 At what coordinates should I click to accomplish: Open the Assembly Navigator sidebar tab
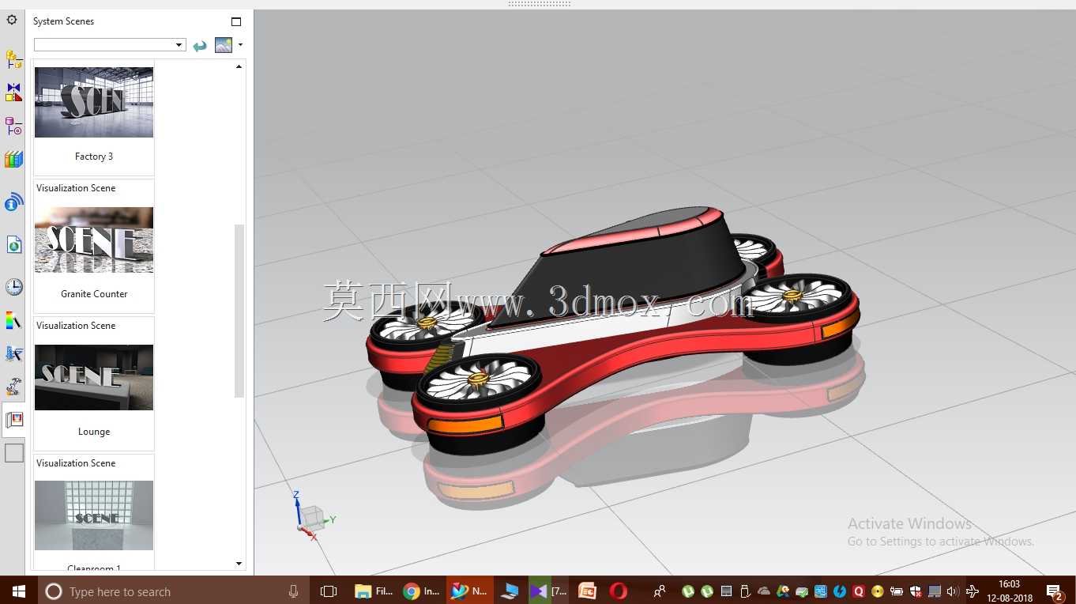tap(13, 59)
